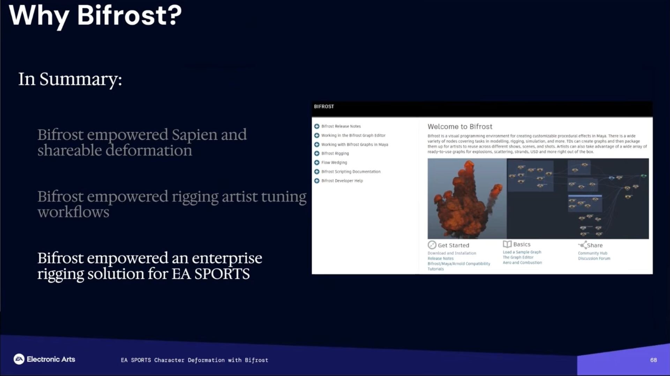This screenshot has height=376, width=670.
Task: Click plus icon beside Working with Bifrost Graphs
Action: point(317,144)
